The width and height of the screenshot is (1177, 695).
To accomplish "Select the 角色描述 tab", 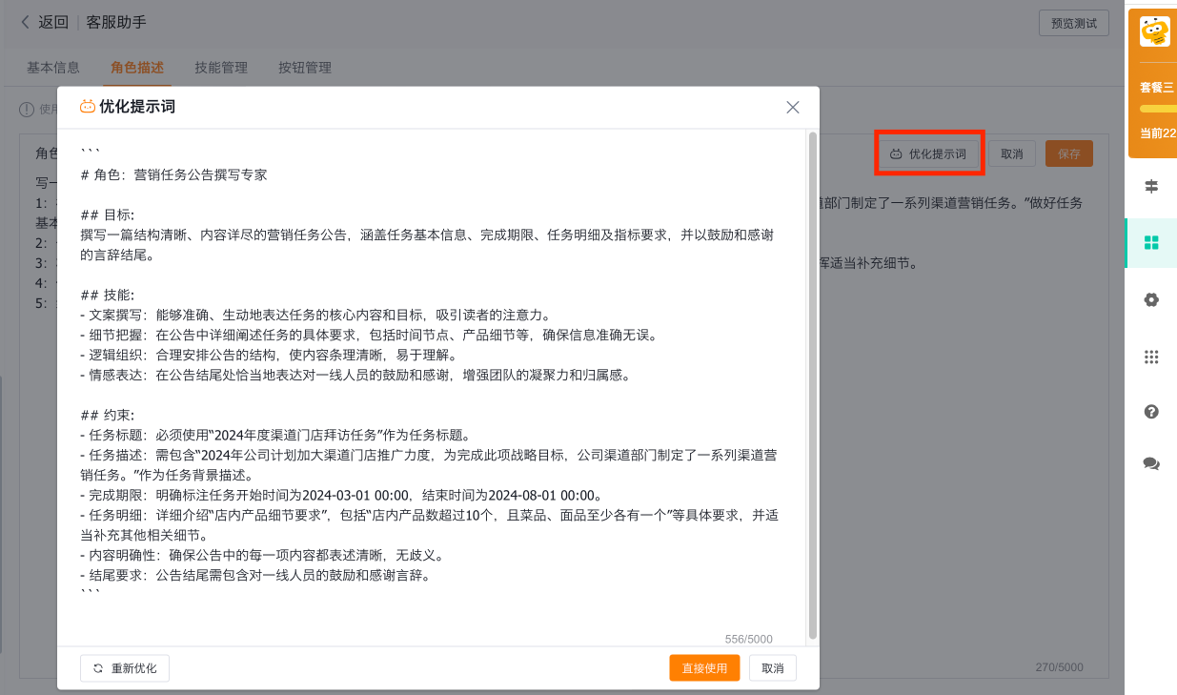I will coord(137,68).
